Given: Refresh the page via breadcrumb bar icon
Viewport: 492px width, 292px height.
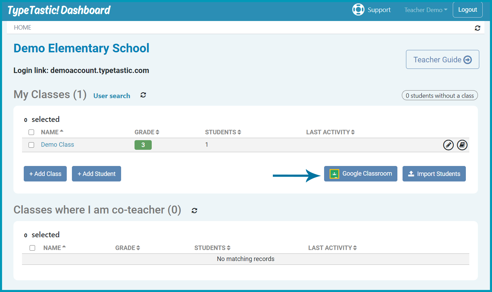Looking at the screenshot, I should point(478,28).
